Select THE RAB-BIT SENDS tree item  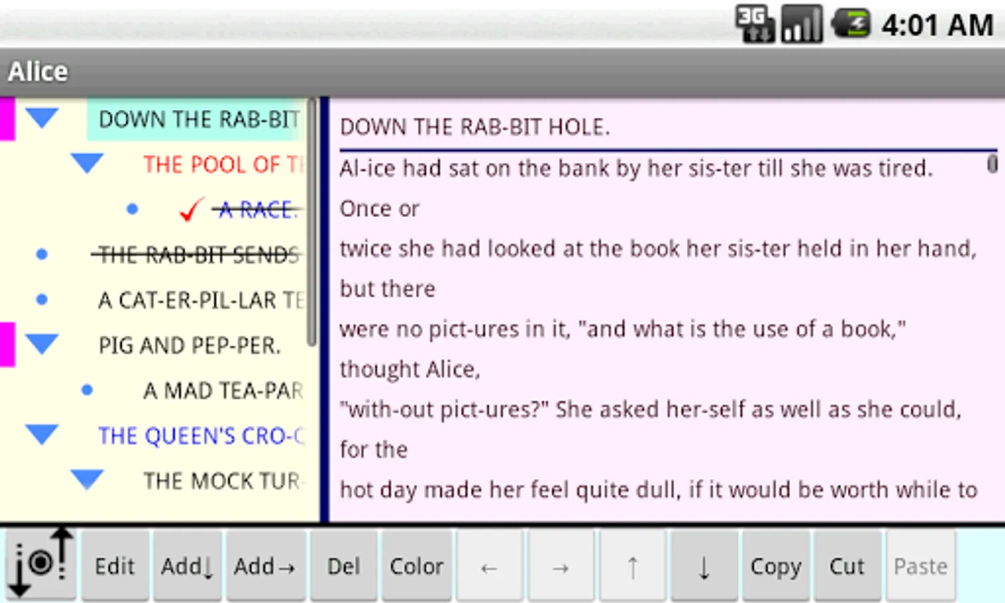[x=198, y=255]
